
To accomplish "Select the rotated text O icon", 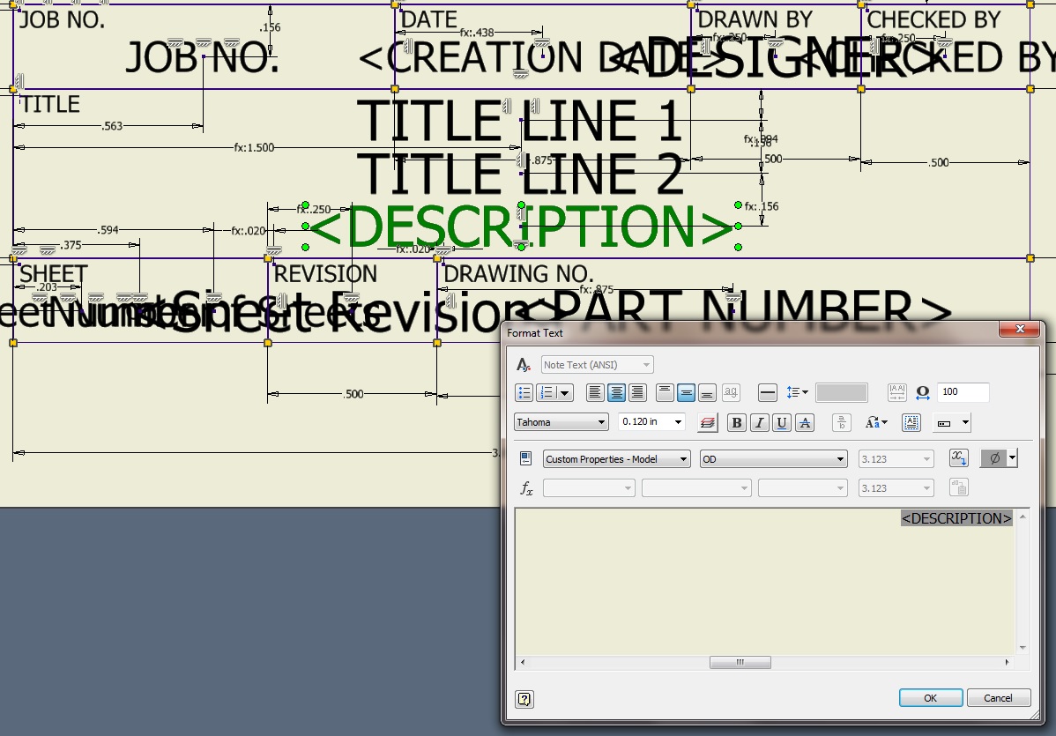I will 923,392.
